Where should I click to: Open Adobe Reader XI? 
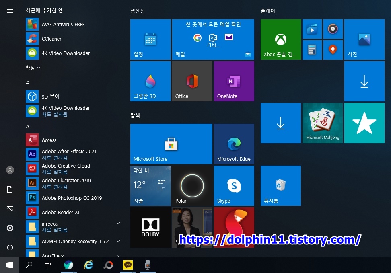(72, 212)
